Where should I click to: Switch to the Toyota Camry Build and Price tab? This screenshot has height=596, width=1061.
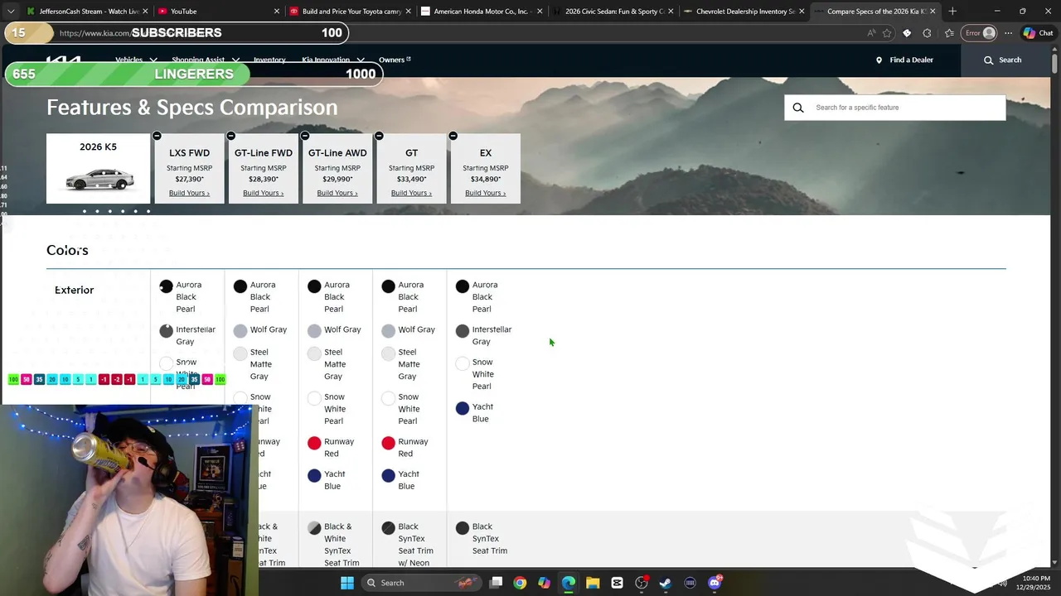[349, 11]
